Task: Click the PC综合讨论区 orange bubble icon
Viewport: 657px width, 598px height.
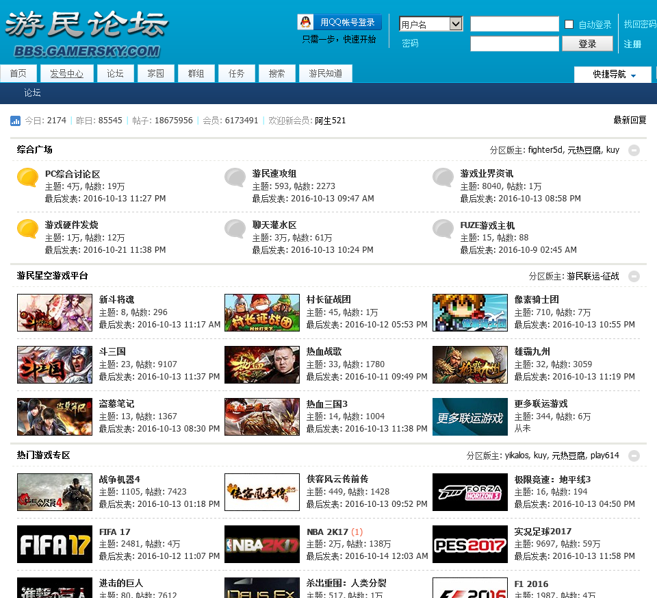Action: tap(27, 177)
